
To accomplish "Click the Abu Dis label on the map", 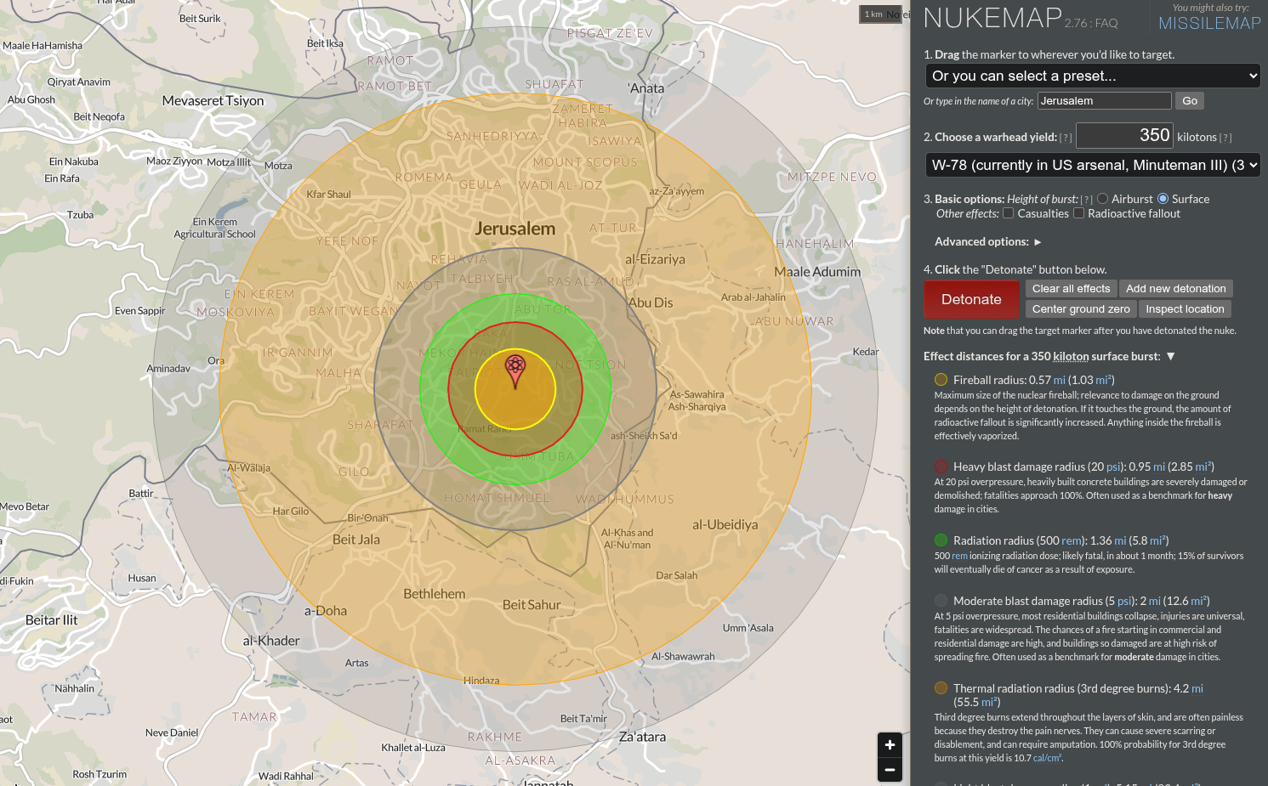I will click(x=651, y=303).
